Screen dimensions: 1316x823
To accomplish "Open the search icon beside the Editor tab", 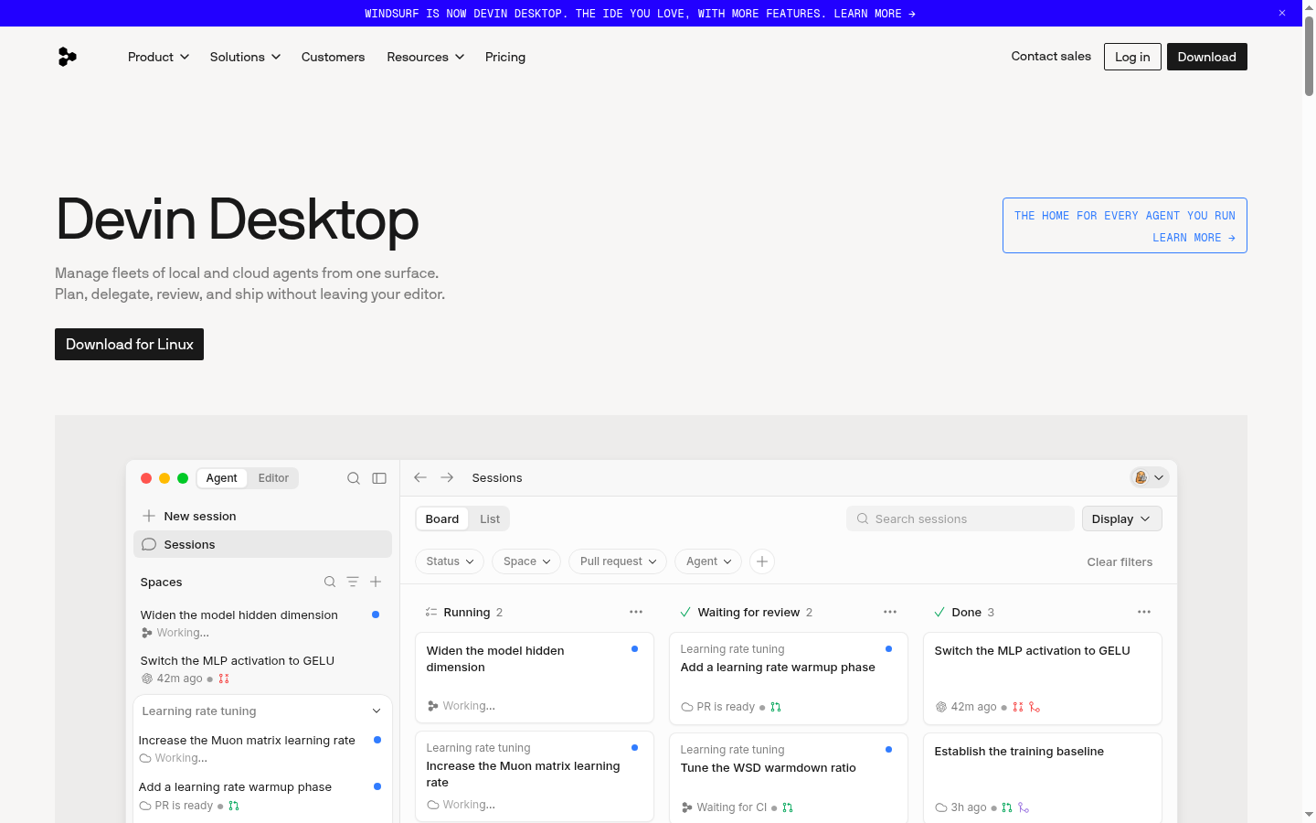I will (x=354, y=478).
